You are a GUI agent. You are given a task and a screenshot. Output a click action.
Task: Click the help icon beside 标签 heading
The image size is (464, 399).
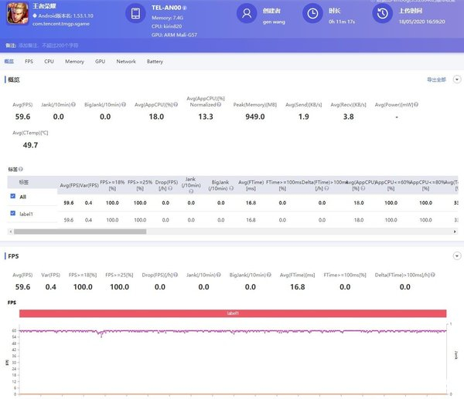coord(20,168)
